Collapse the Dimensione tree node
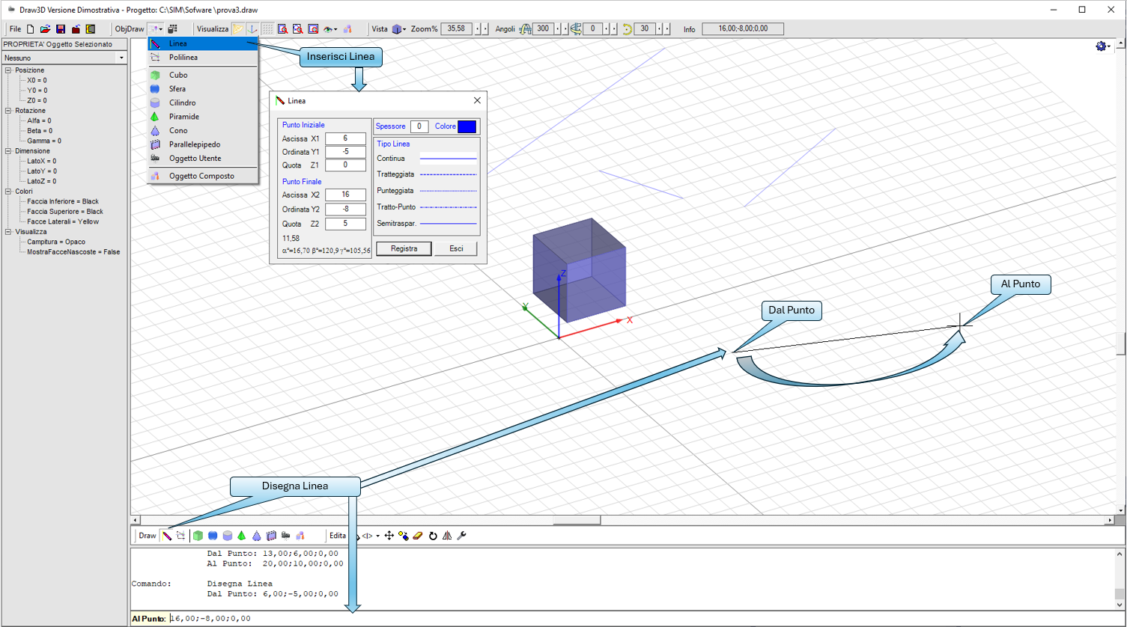This screenshot has width=1127, height=627. point(8,151)
